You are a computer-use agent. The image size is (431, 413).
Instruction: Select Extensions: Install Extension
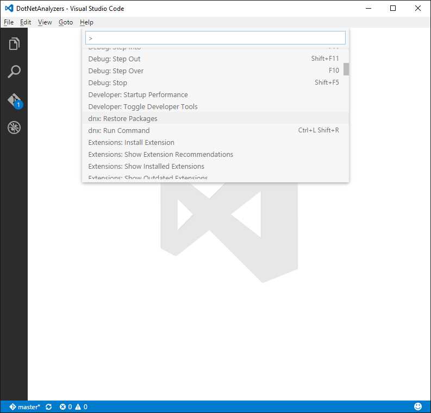pos(215,142)
